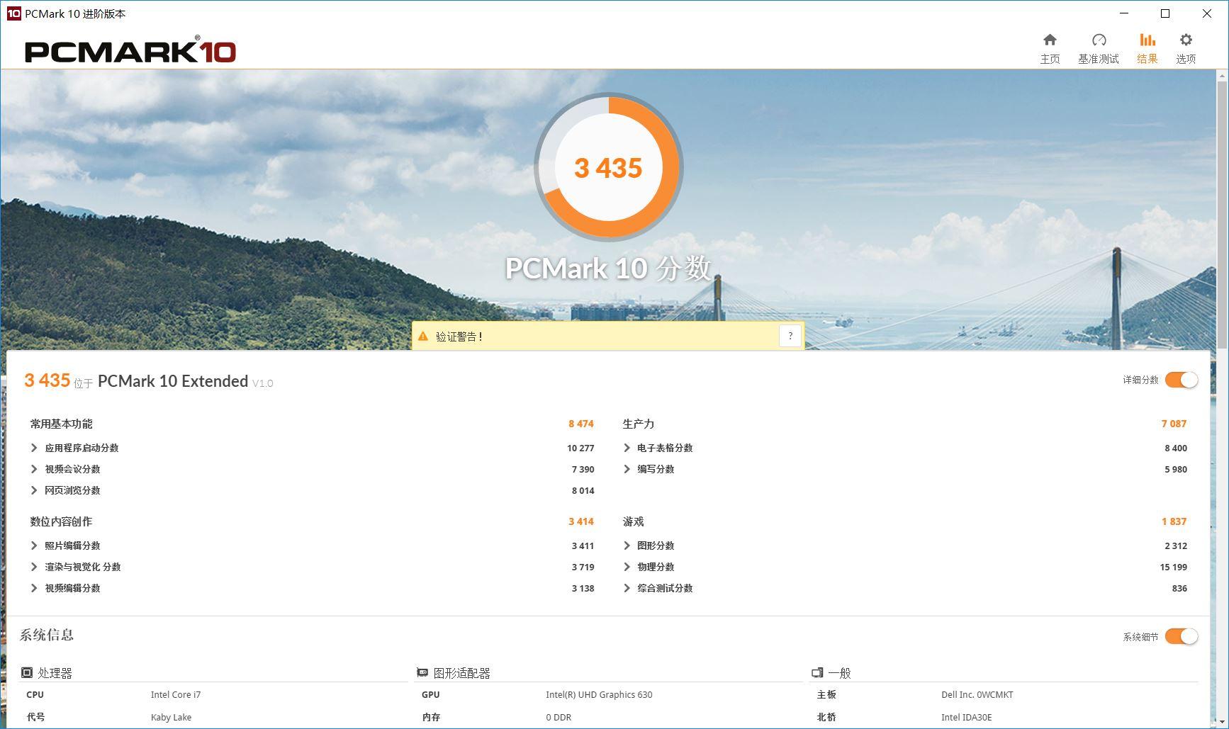Image resolution: width=1229 pixels, height=729 pixels.
Task: Click the Intel Core i7 CPU value
Action: coord(176,694)
